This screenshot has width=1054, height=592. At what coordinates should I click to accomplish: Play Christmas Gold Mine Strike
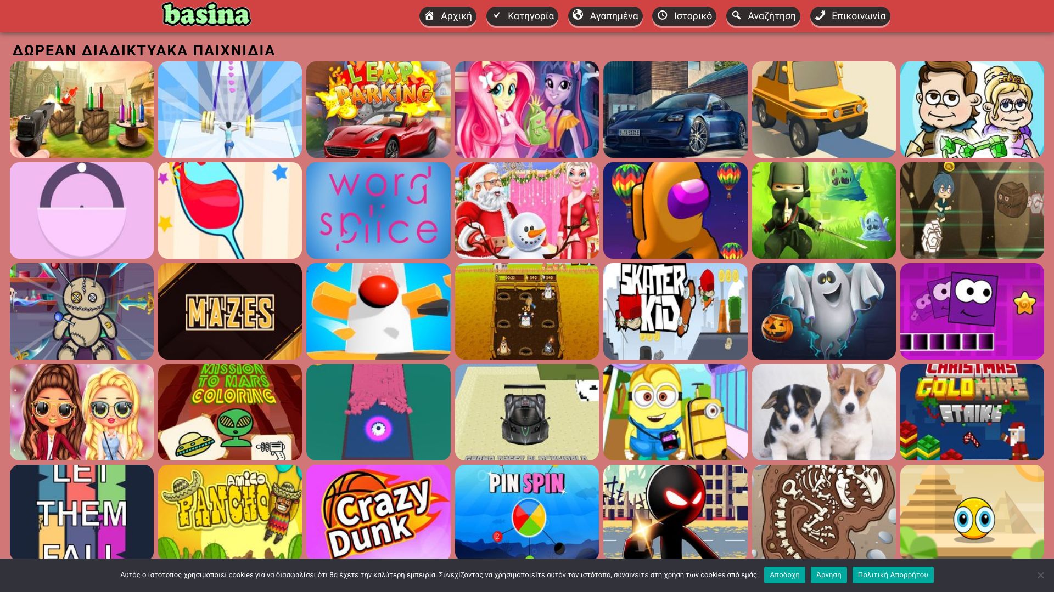click(972, 412)
